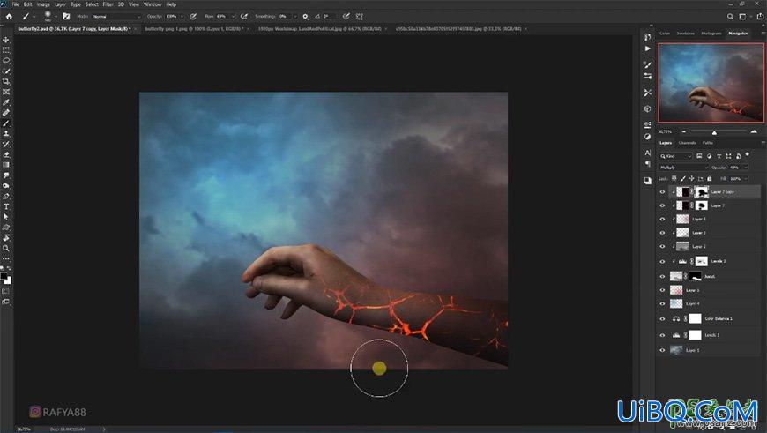Image resolution: width=767 pixels, height=433 pixels.
Task: Click the zoom in mountain in Navigator
Action: [754, 131]
